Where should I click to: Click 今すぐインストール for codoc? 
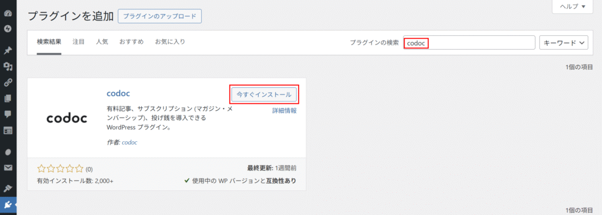tap(264, 94)
